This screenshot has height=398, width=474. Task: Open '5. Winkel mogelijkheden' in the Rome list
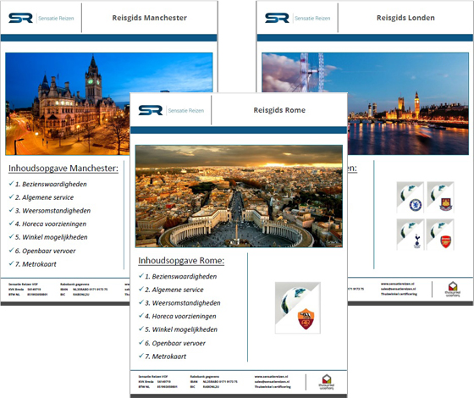181,329
